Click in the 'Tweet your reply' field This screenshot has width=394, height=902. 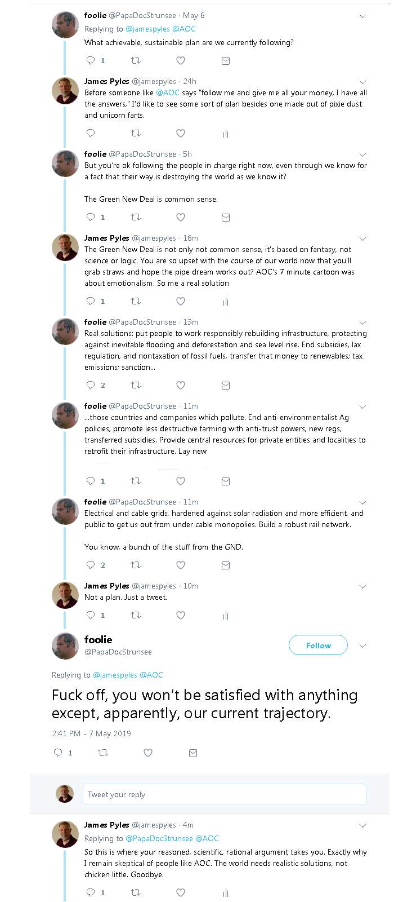[225, 794]
